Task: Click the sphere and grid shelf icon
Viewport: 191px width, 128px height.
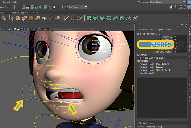Action: [x=58, y=18]
